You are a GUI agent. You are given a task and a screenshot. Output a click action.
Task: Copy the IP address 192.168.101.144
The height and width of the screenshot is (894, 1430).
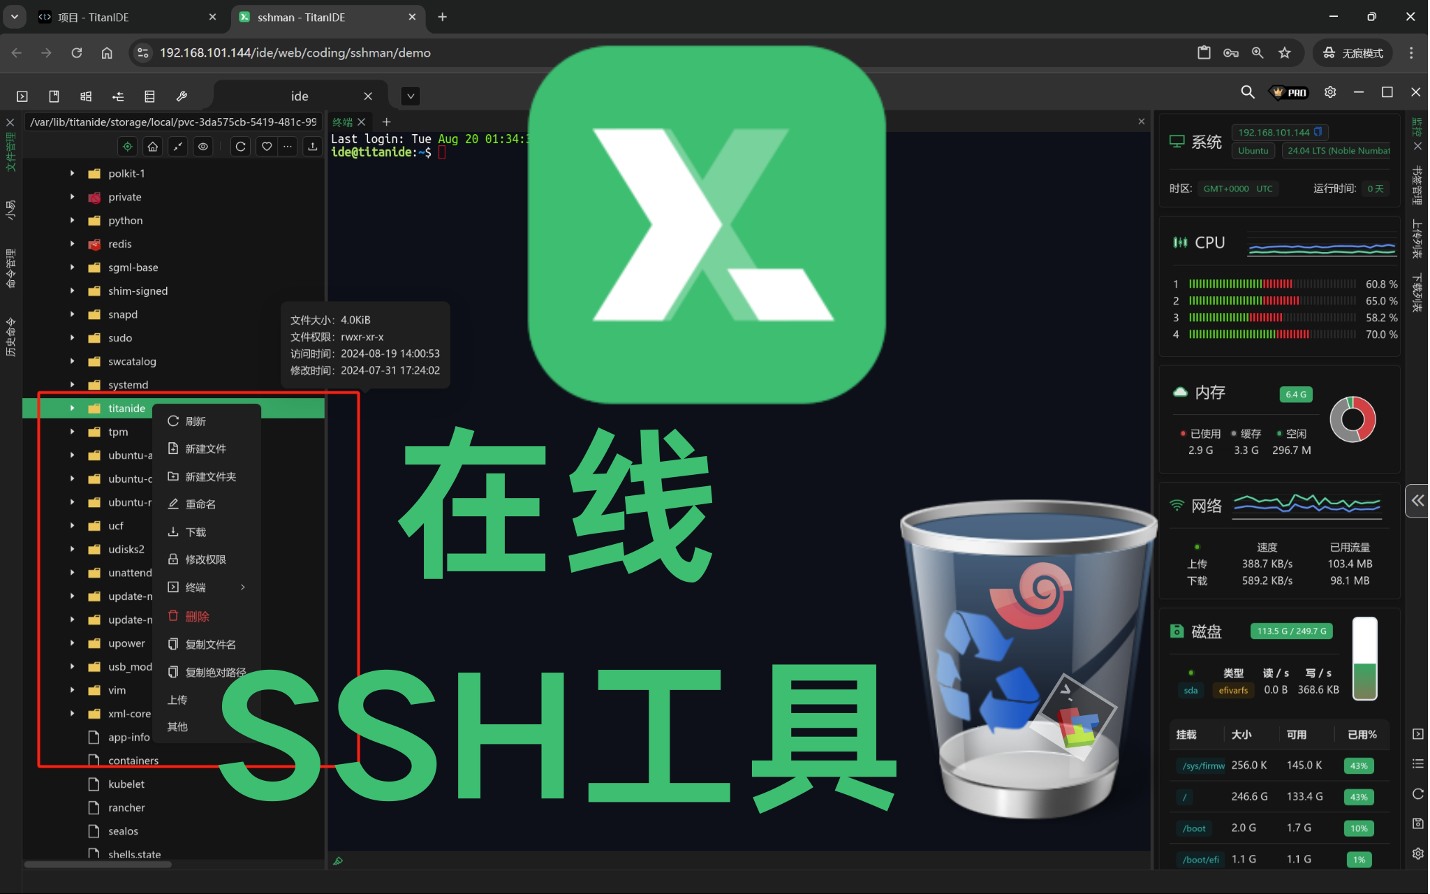click(1318, 132)
